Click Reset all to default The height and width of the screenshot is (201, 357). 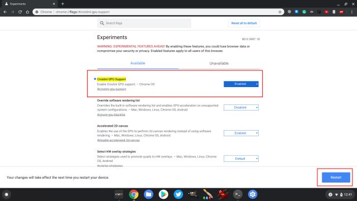click(x=244, y=23)
